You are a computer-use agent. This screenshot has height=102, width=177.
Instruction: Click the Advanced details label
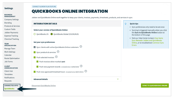click(x=41, y=79)
